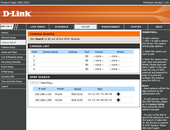The width and height of the screenshot is (170, 130).
Task: Open Wizard in the sidebar
Action: click(13, 33)
